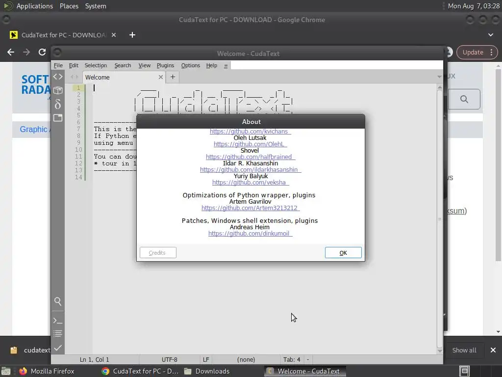The height and width of the screenshot is (377, 502).
Task: Expand Chrome tab search chevron
Action: coord(490,35)
